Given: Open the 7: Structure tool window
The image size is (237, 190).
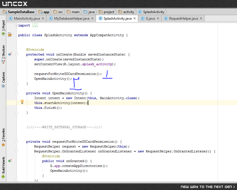Looking at the screenshot, I should coord(3,54).
